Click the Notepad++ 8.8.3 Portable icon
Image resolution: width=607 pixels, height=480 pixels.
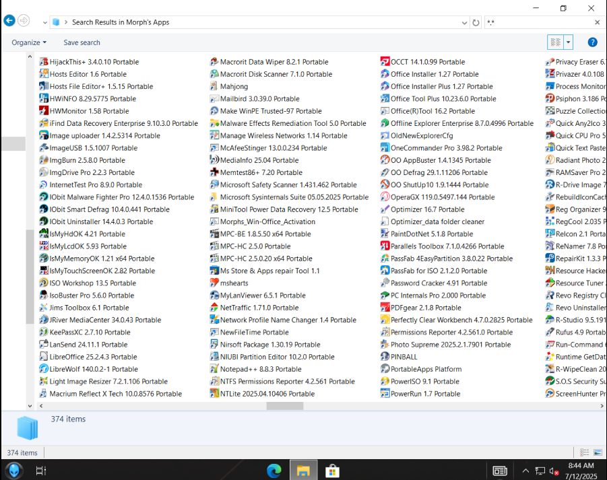tap(214, 369)
